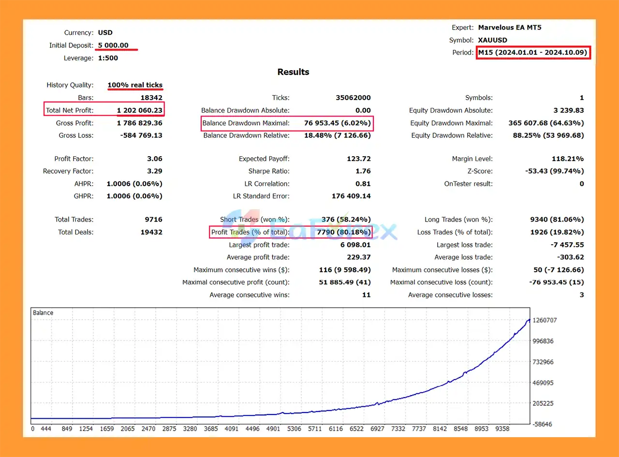Select the 100% real ticks History Quality value
619x457 pixels.
point(134,85)
